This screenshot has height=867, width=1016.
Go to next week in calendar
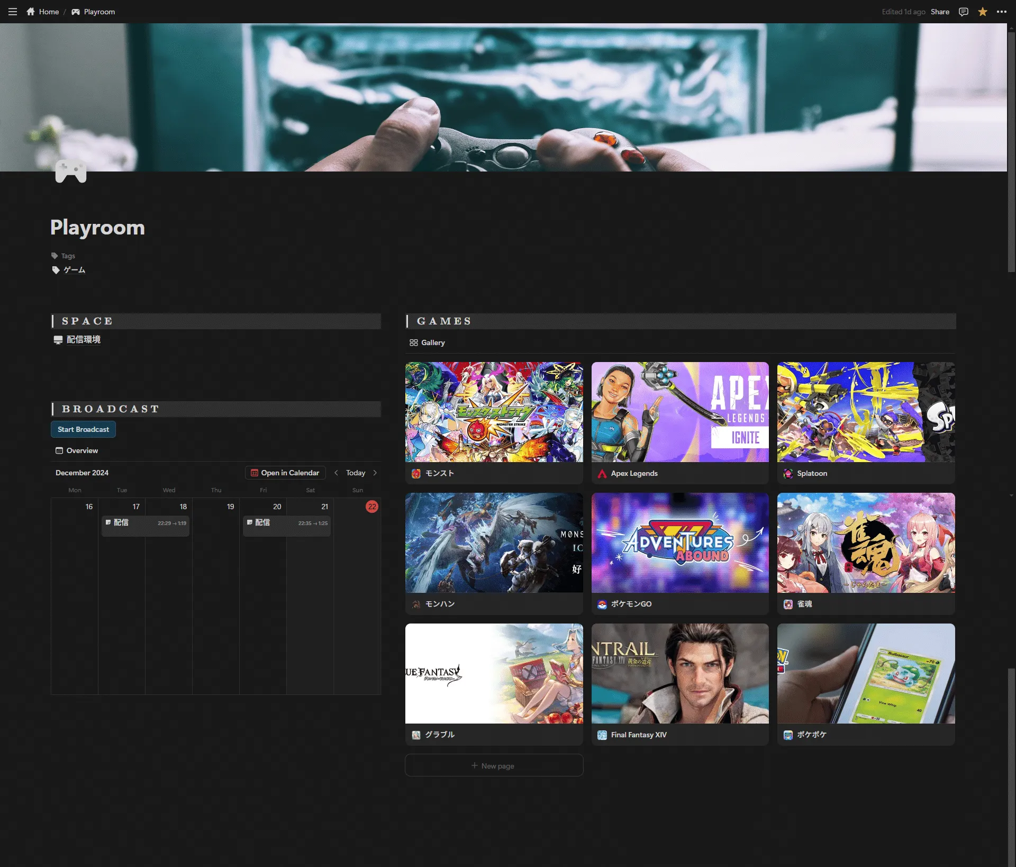(x=375, y=473)
